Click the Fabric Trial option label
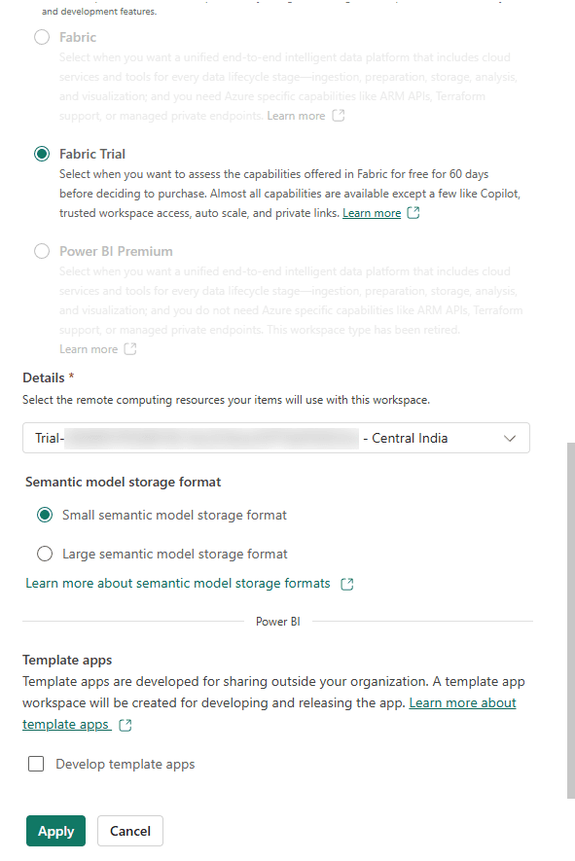The width and height of the screenshot is (575, 861). pos(92,154)
